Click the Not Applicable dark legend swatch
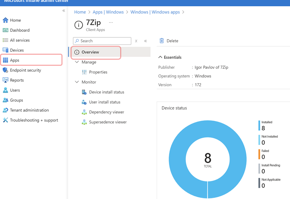290x199 pixels. (x=259, y=183)
